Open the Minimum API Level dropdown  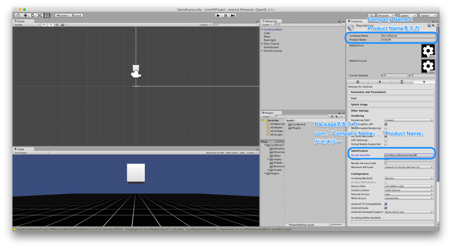click(x=408, y=167)
